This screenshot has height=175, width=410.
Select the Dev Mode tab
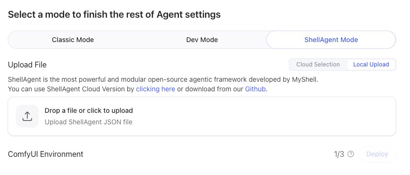point(202,40)
